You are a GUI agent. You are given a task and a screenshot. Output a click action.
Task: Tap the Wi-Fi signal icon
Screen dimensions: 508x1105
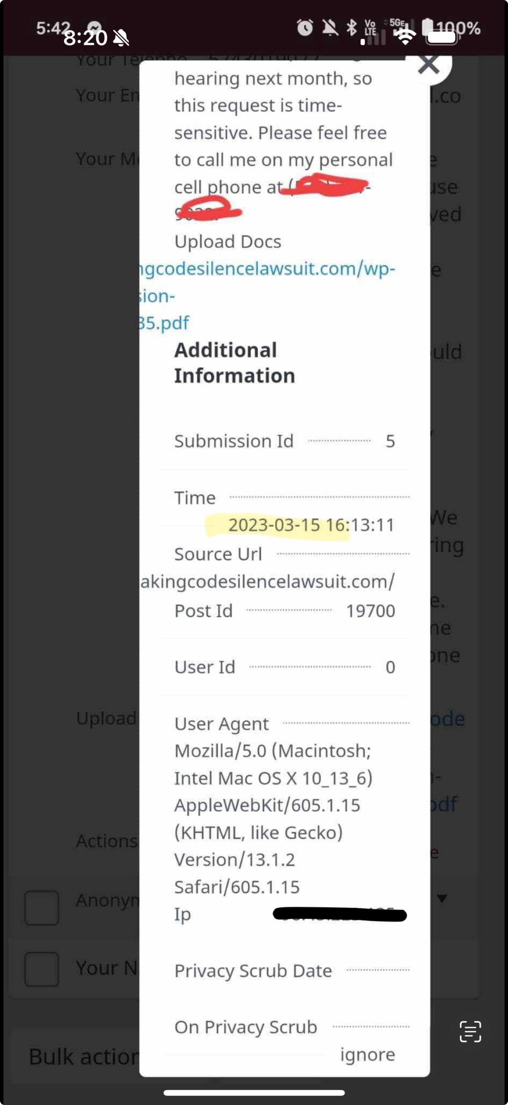point(405,37)
